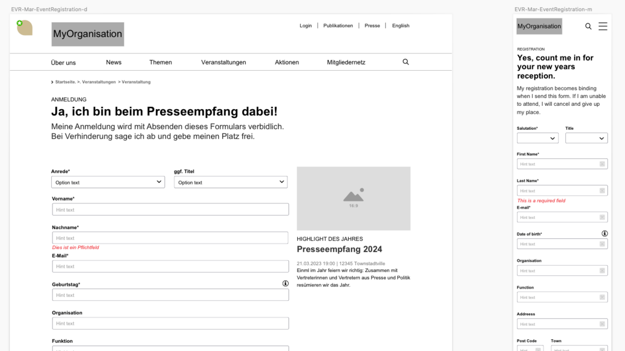Expand the mobile Title dropdown
Viewport: 625px width, 351px height.
click(586, 138)
